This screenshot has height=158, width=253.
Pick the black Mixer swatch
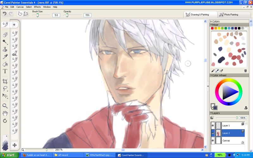pyautogui.click(x=239, y=28)
